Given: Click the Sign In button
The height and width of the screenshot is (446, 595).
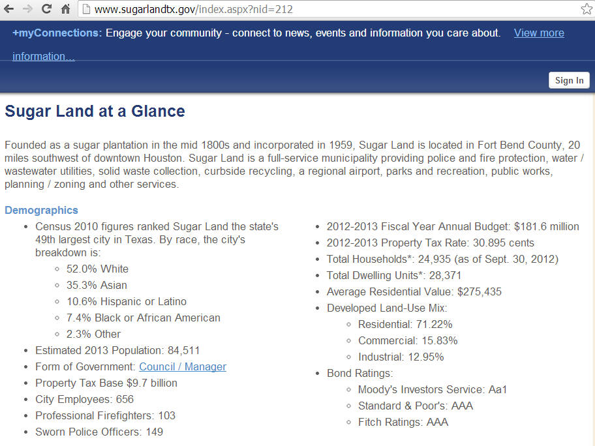Looking at the screenshot, I should pyautogui.click(x=569, y=80).
